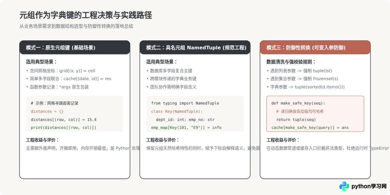This screenshot has width=390, height=195.
Task: Select bullet 跨模块传递的字典业务键
Action: (171, 79)
